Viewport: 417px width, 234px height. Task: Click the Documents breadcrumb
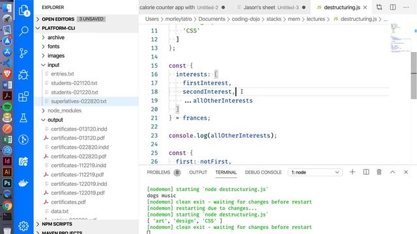coord(212,19)
